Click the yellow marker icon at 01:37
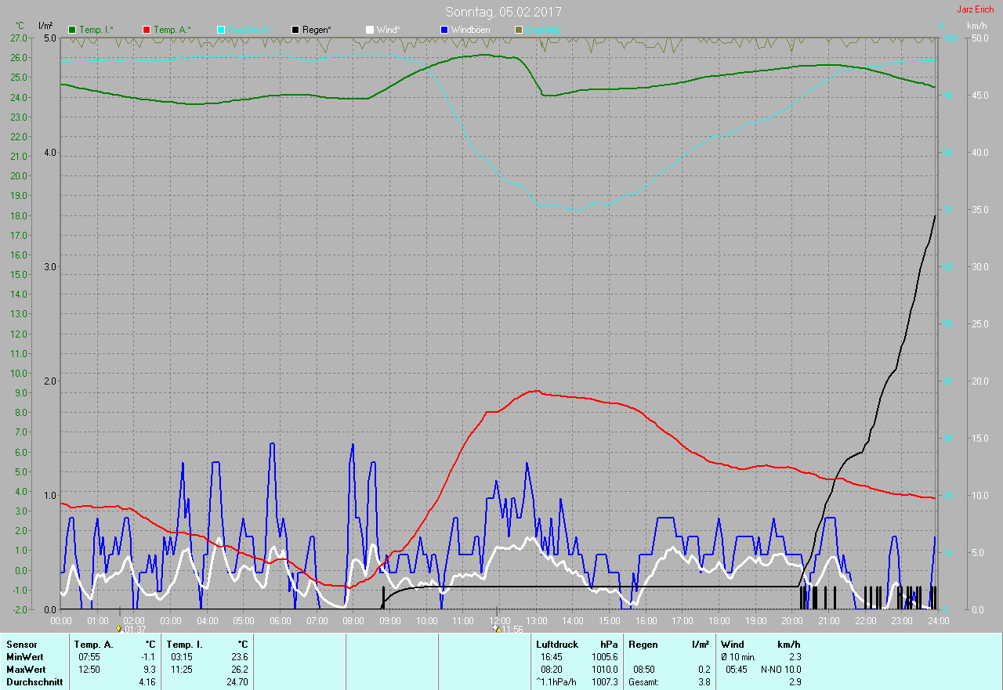This screenshot has width=1003, height=690. click(x=119, y=628)
